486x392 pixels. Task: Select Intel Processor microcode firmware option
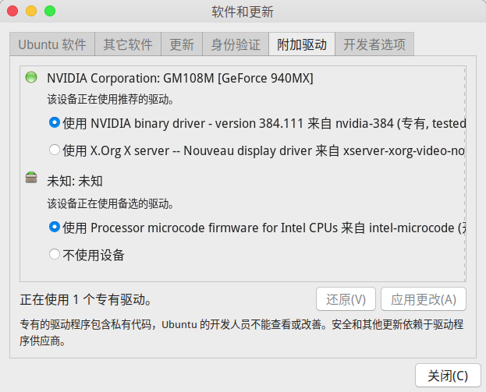[x=54, y=228]
